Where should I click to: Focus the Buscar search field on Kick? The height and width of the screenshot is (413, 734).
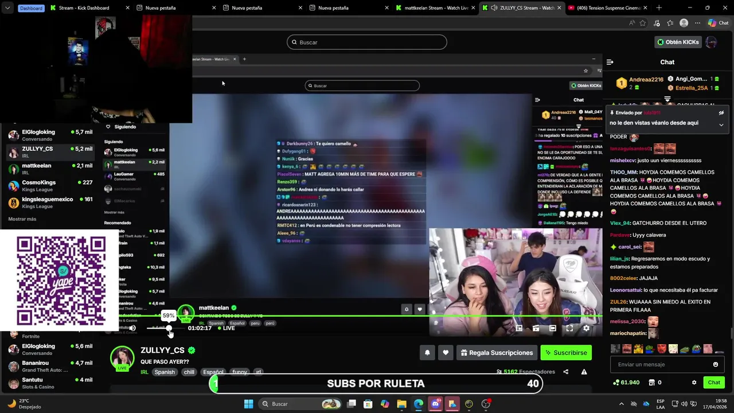[x=367, y=42]
